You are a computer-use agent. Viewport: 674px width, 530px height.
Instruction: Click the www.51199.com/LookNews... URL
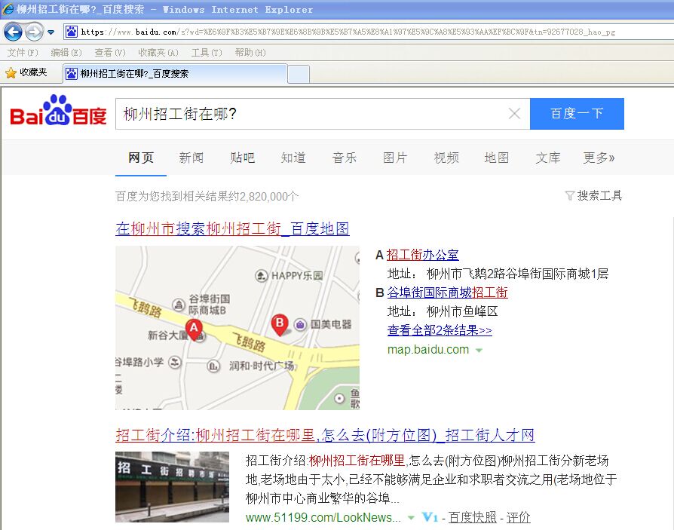tap(323, 517)
